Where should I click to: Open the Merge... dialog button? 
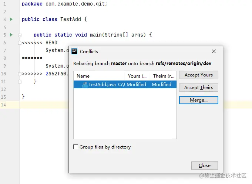(x=198, y=100)
